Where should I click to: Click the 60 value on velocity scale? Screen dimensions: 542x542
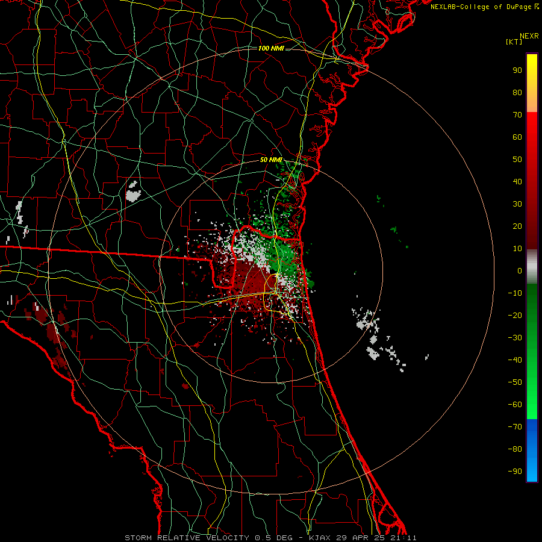click(x=517, y=137)
